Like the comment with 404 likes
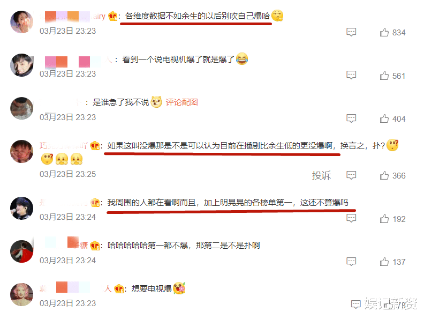This screenshot has width=424, height=319. [x=384, y=118]
